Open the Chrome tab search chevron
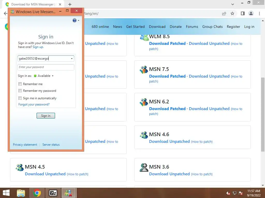This screenshot has height=198, width=265. click(x=233, y=4)
